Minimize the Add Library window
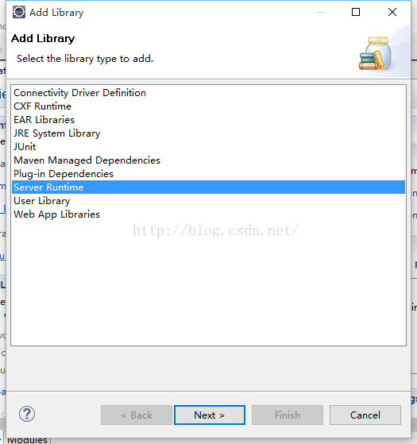The image size is (417, 444). click(x=320, y=12)
